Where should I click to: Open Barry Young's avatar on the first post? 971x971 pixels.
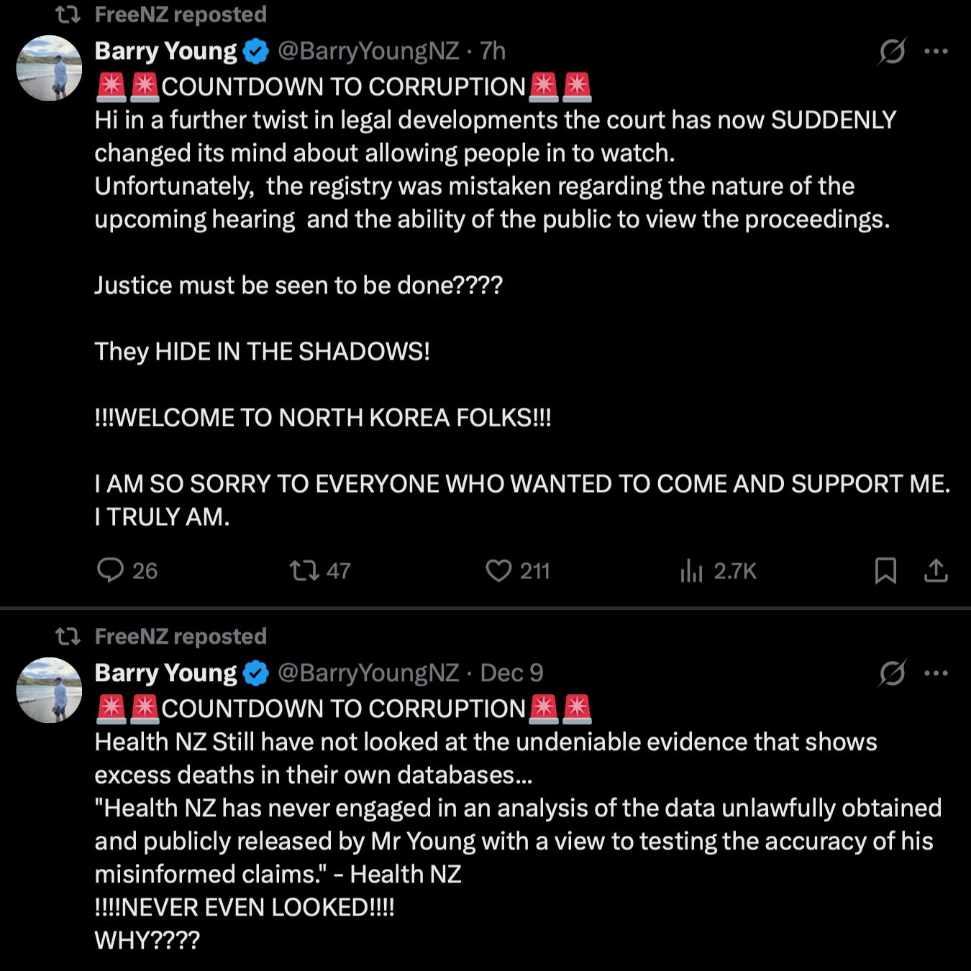point(49,68)
